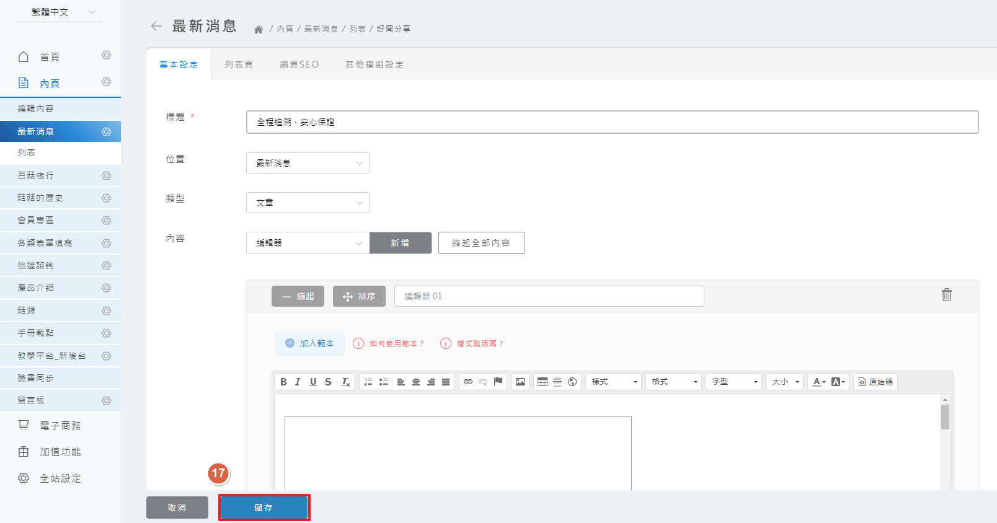The width and height of the screenshot is (997, 523).
Task: Click the italic formatting icon
Action: [298, 382]
